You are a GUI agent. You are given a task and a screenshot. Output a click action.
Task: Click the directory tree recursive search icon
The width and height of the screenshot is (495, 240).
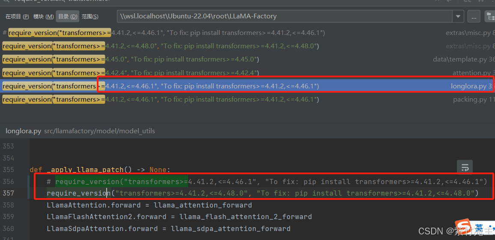pos(490,16)
